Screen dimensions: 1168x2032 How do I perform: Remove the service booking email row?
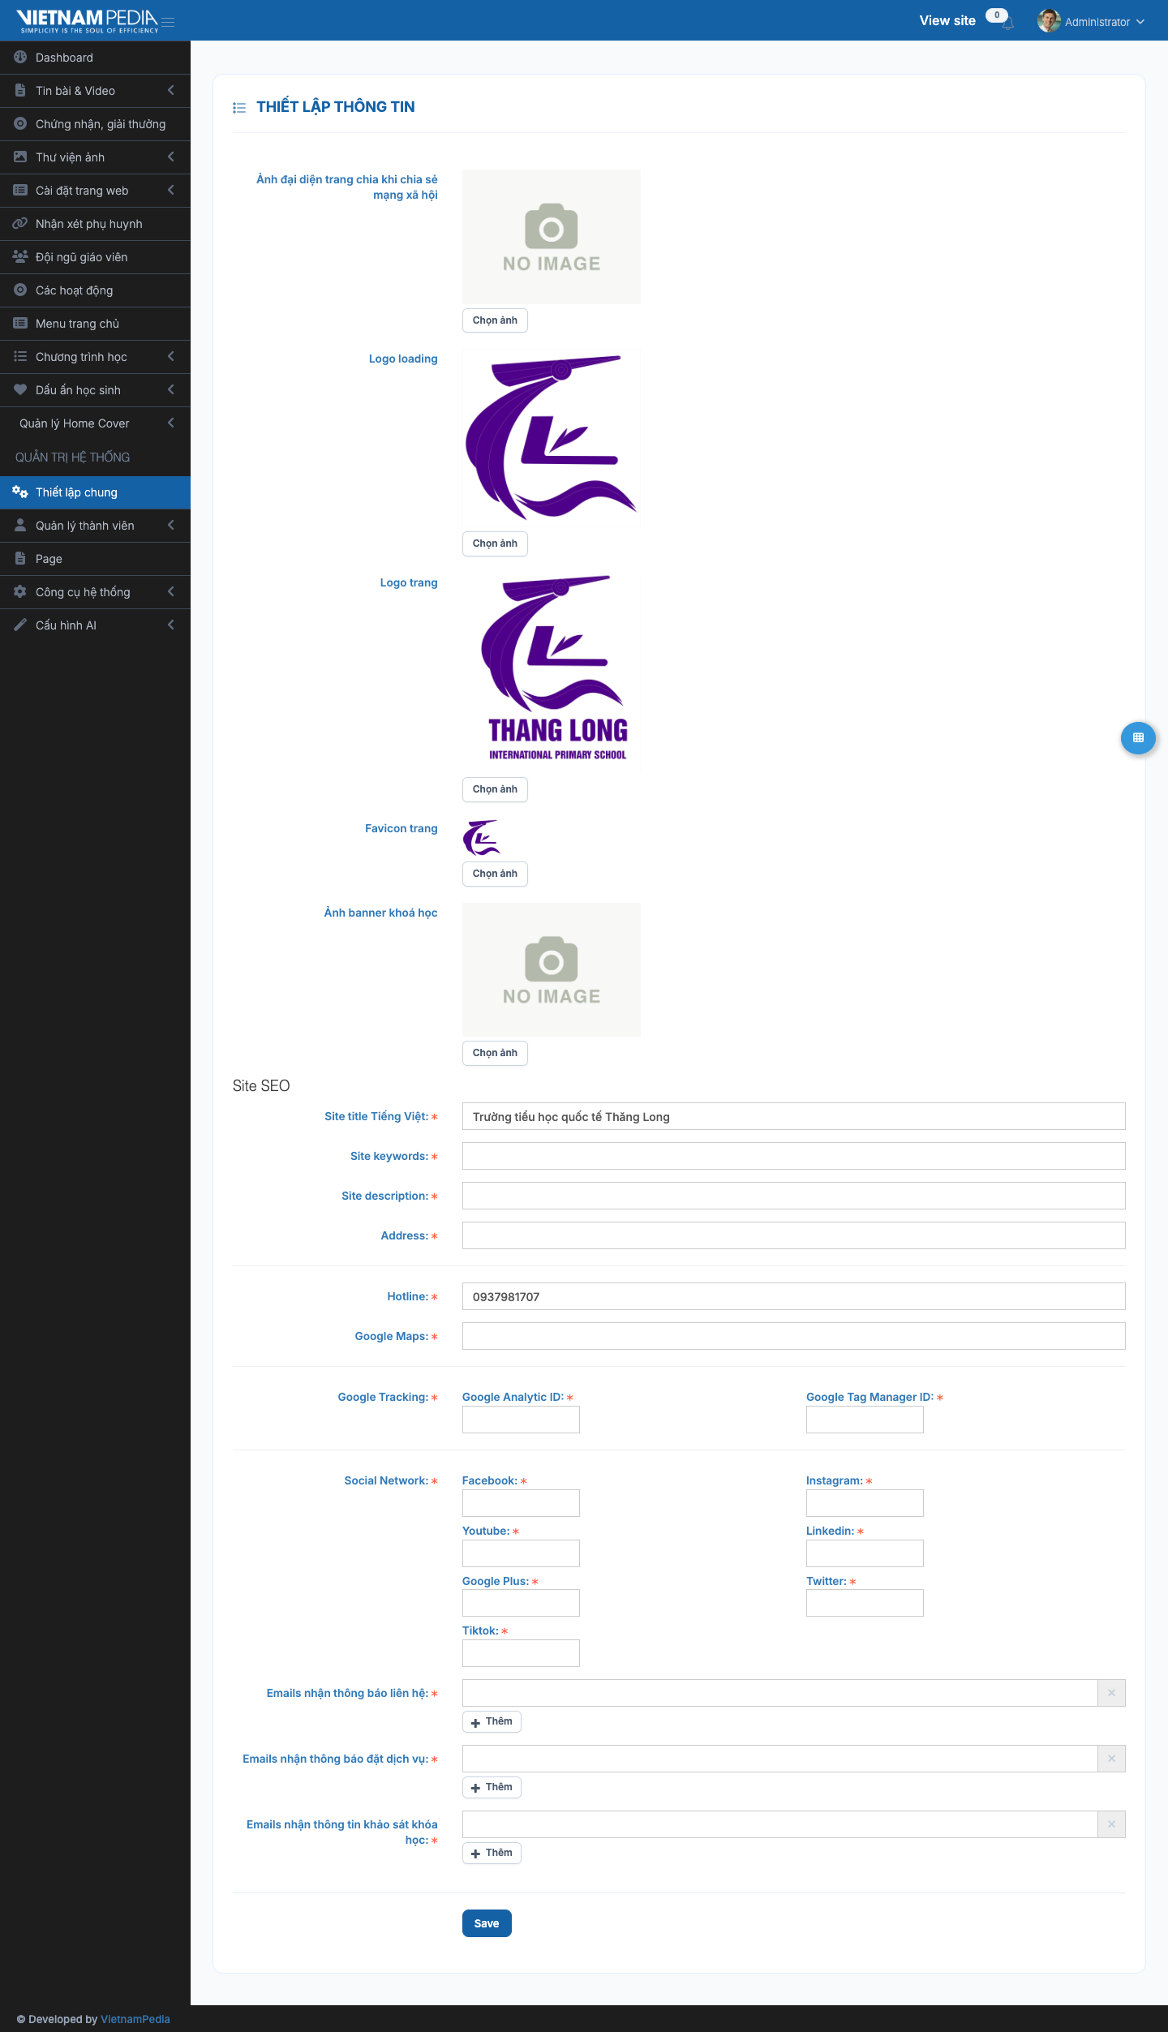[x=1111, y=1759]
